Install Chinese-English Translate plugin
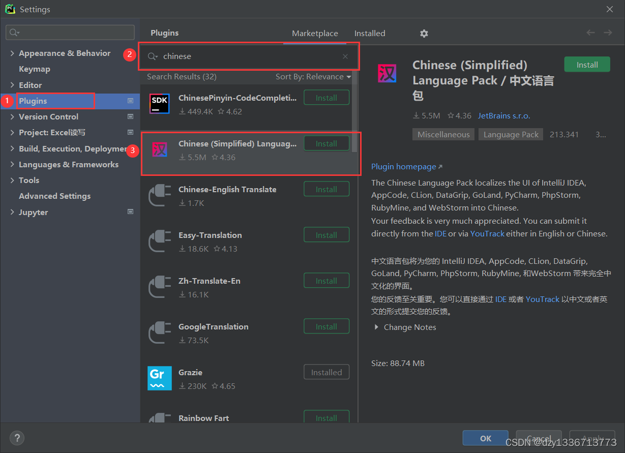The width and height of the screenshot is (625, 453). 327,189
